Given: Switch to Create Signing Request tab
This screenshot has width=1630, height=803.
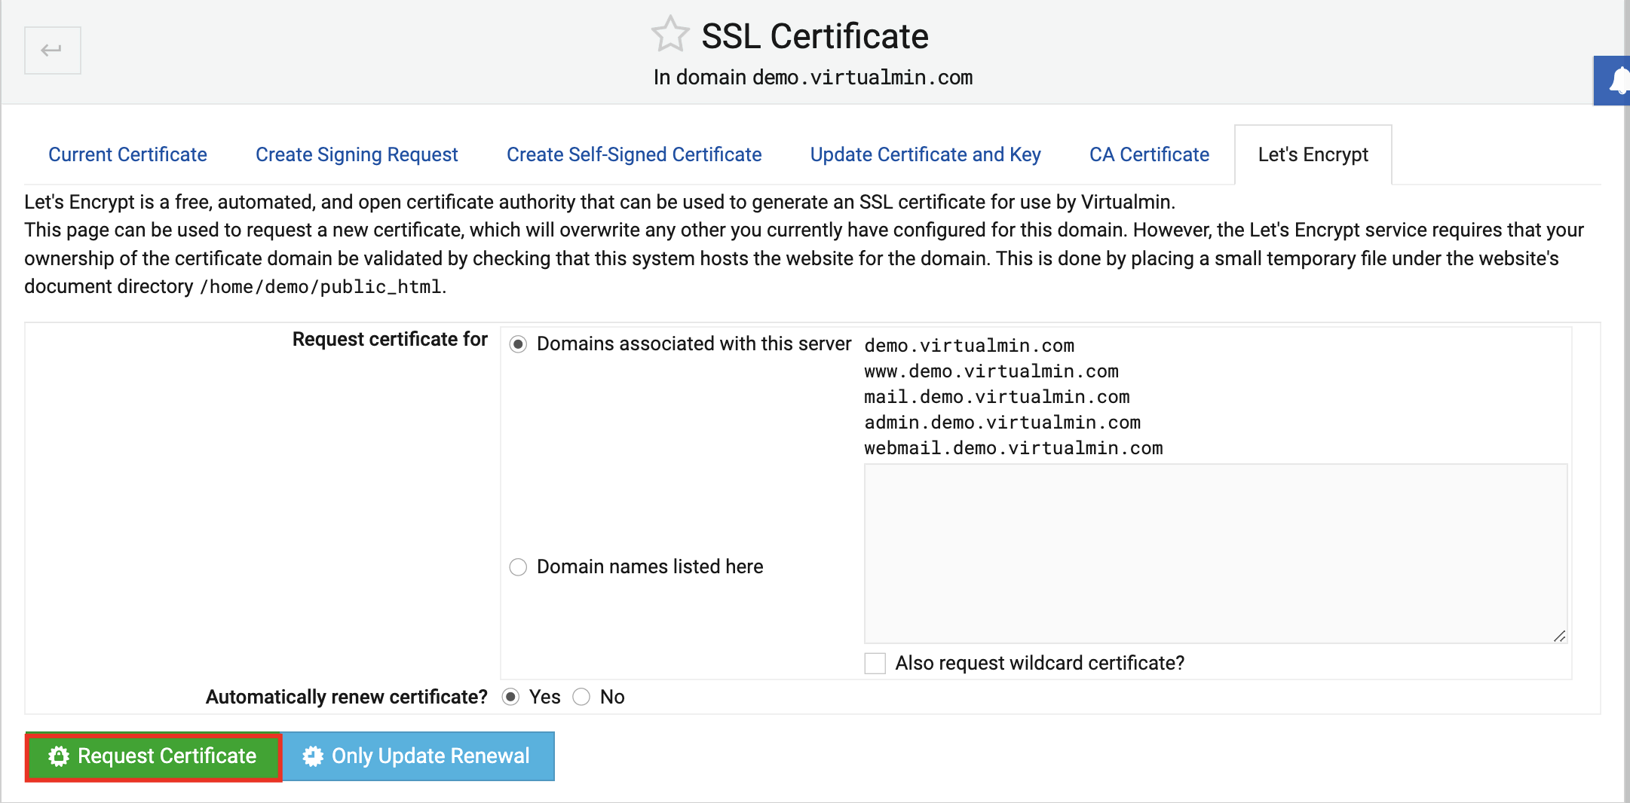Looking at the screenshot, I should pos(357,154).
